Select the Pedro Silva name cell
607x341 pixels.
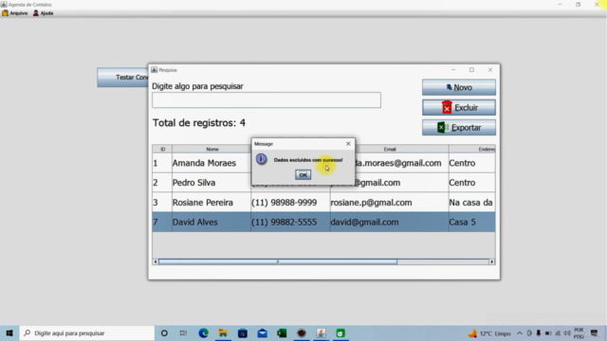[212, 183]
